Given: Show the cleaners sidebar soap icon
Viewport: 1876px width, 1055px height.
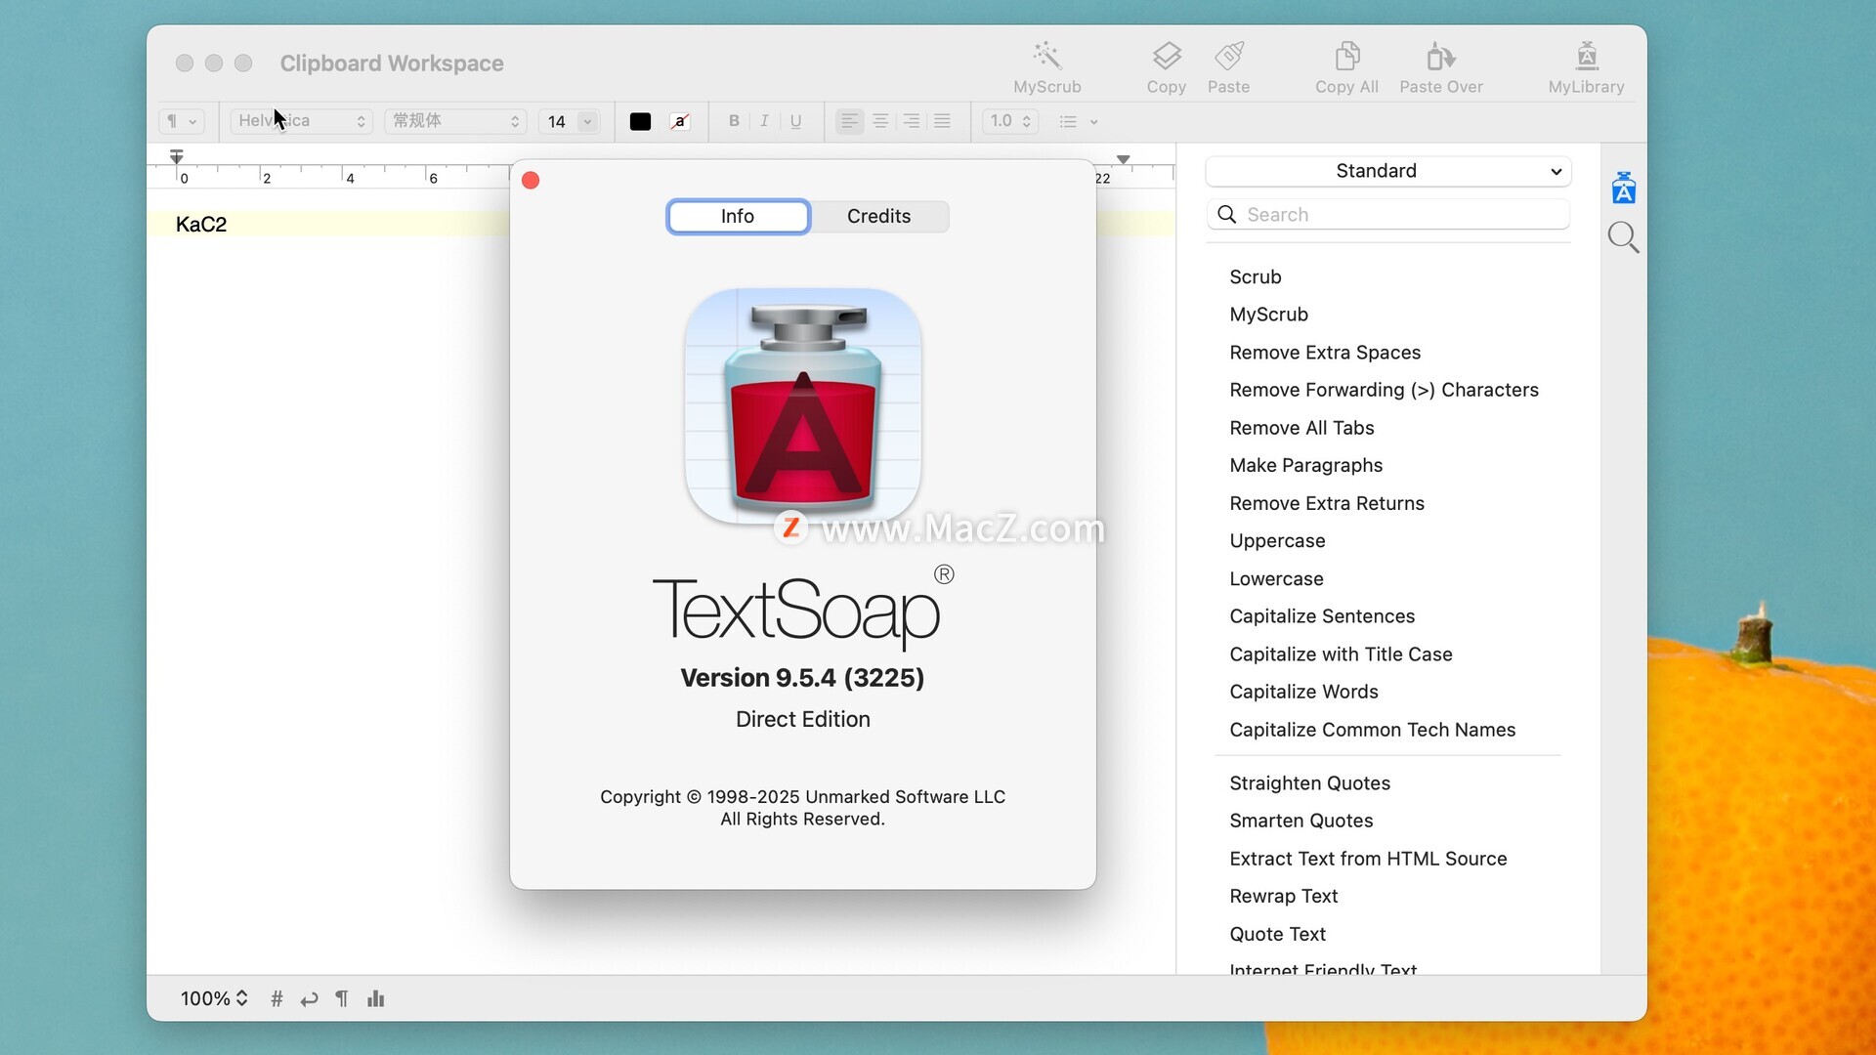Looking at the screenshot, I should point(1623,188).
